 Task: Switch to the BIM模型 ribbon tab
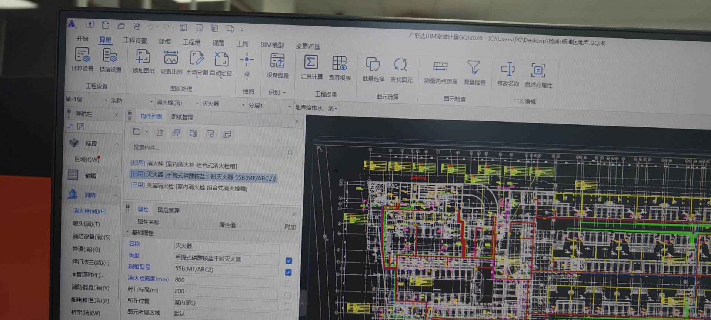pos(272,45)
